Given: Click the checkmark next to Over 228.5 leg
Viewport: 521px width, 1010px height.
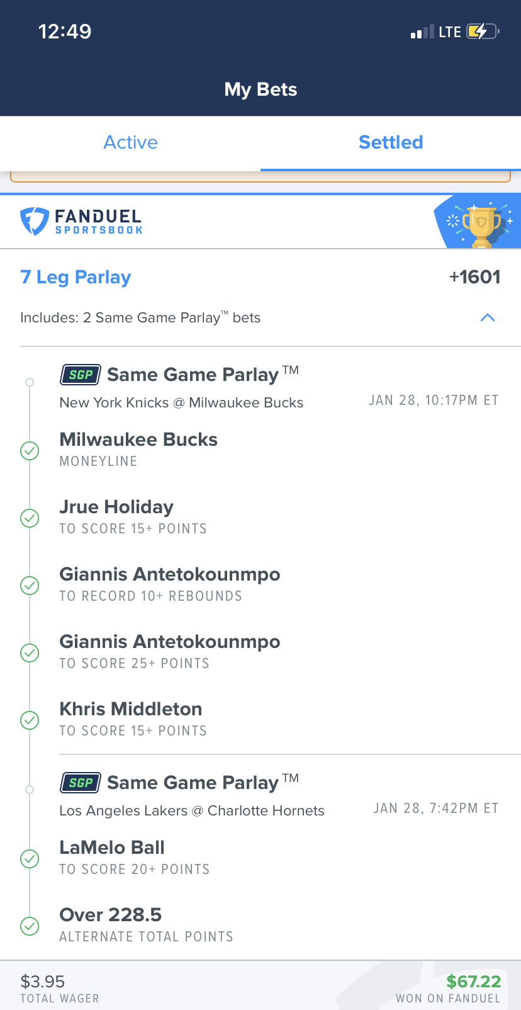Looking at the screenshot, I should click(x=29, y=926).
